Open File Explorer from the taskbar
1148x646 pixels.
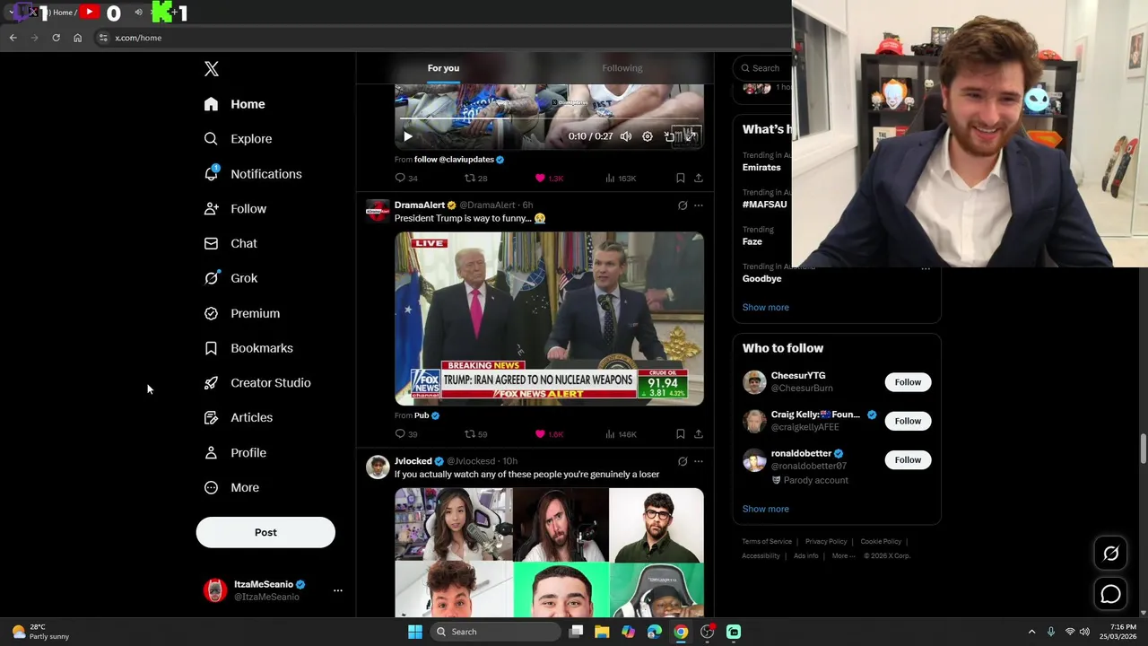point(602,632)
